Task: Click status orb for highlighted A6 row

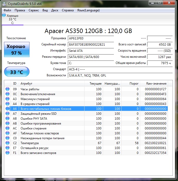Action: [7, 109]
